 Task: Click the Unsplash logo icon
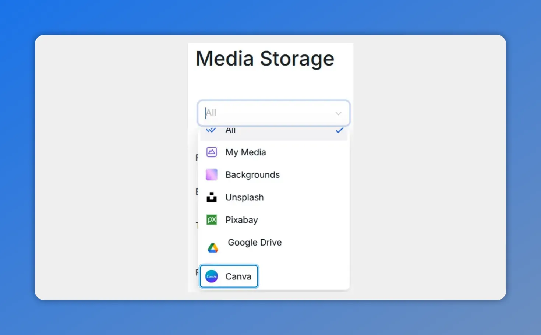(211, 197)
